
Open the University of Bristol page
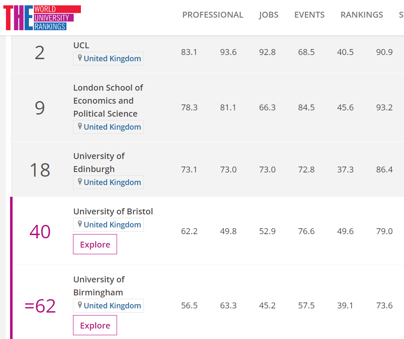click(x=113, y=211)
